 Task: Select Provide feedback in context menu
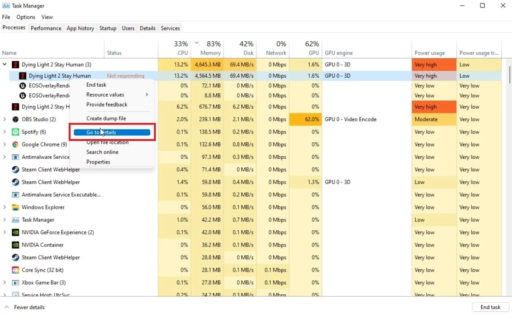pyautogui.click(x=112, y=104)
